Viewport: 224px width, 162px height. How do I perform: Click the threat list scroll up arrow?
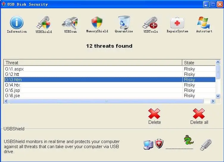point(218,62)
